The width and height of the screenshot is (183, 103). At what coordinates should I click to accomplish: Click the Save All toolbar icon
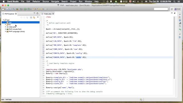click(10, 9)
